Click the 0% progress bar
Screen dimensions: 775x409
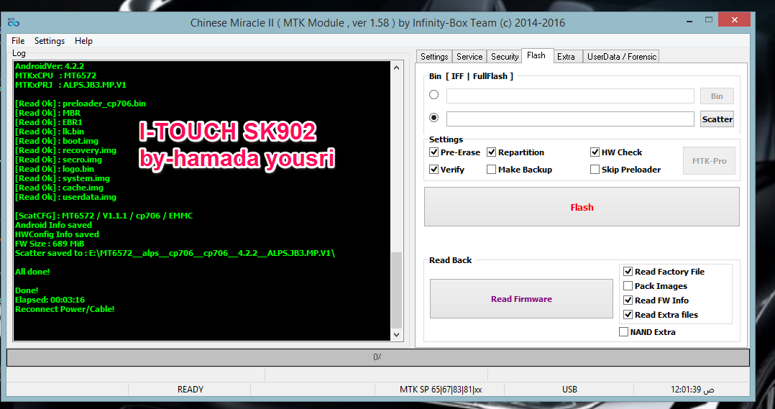377,357
